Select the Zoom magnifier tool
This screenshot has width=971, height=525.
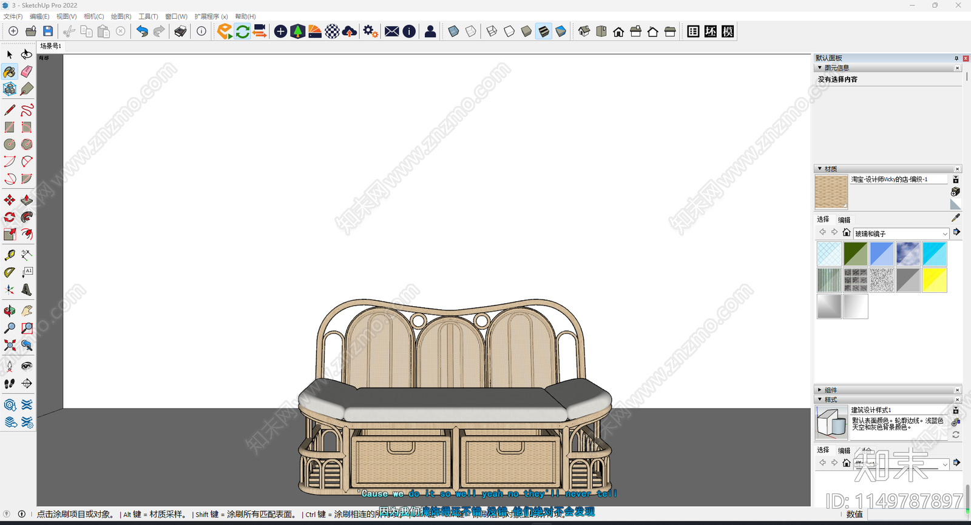pos(10,328)
